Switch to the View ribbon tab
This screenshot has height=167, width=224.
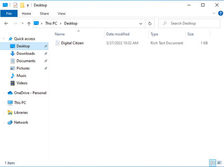pyautogui.click(x=62, y=13)
